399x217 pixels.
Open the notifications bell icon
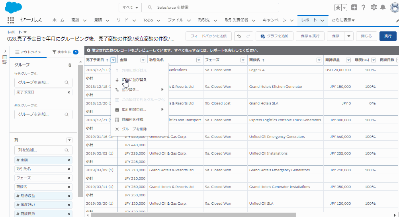[x=383, y=8]
